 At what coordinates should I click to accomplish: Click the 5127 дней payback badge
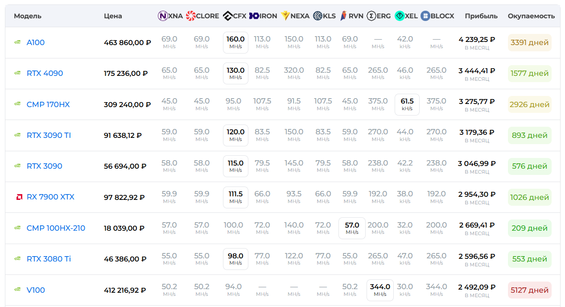coord(529,290)
